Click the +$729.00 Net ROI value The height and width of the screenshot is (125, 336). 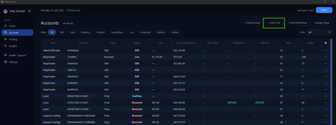tap(259, 103)
